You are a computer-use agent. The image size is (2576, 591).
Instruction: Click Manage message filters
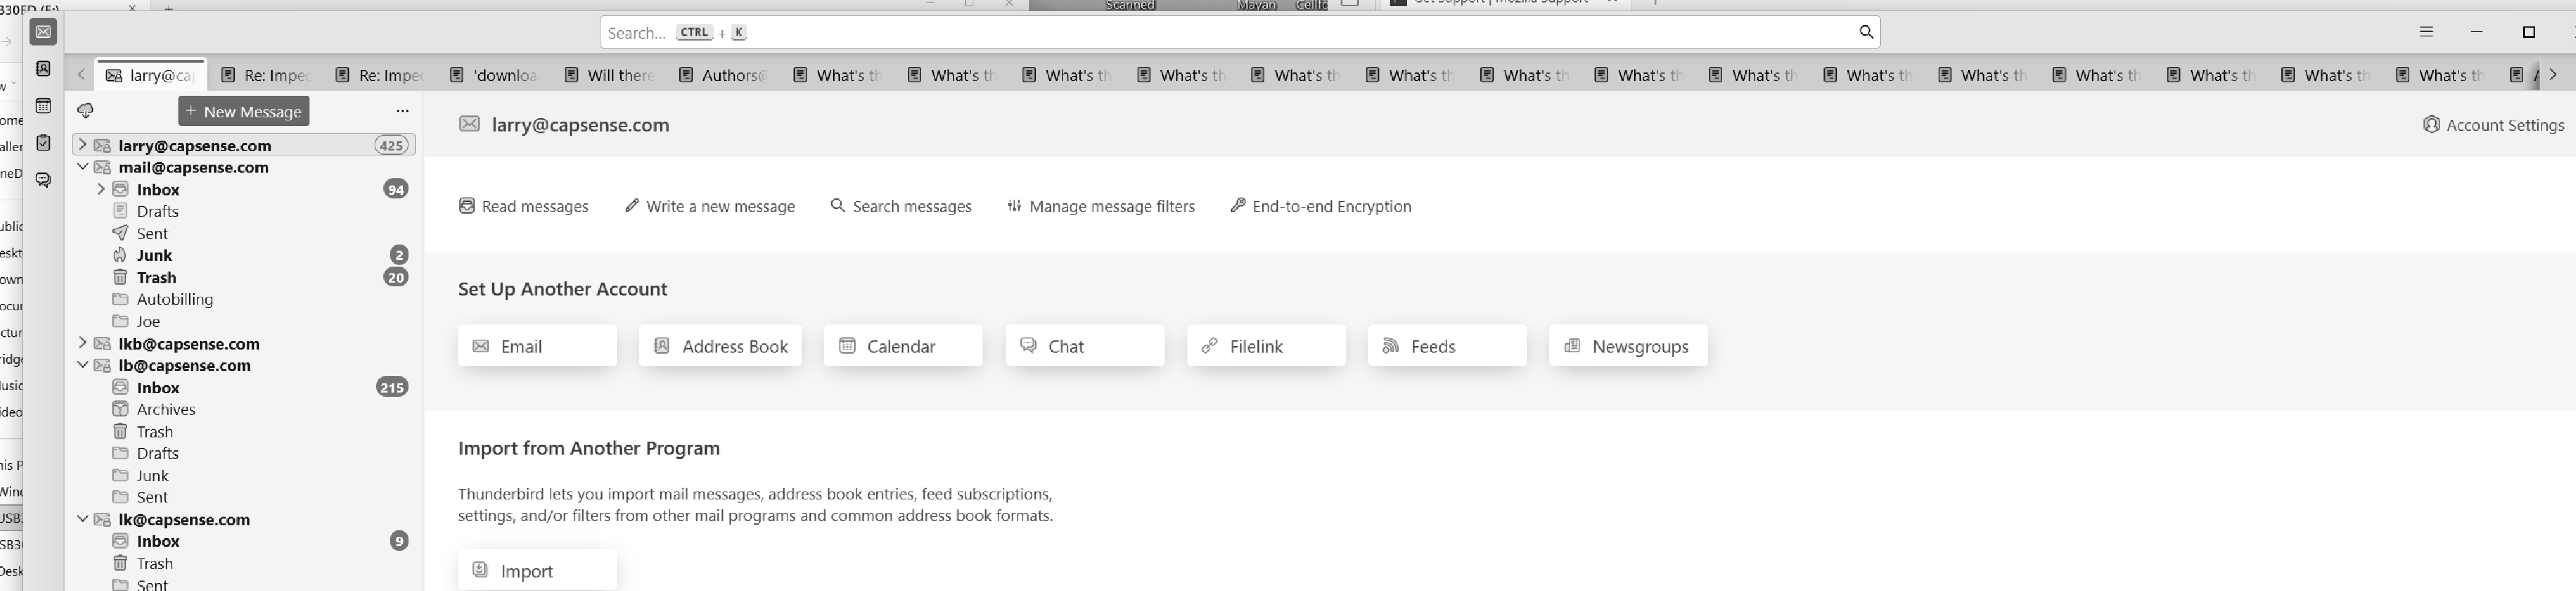1100,206
